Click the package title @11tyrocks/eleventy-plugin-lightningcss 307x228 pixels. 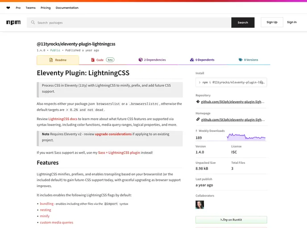tap(76, 44)
